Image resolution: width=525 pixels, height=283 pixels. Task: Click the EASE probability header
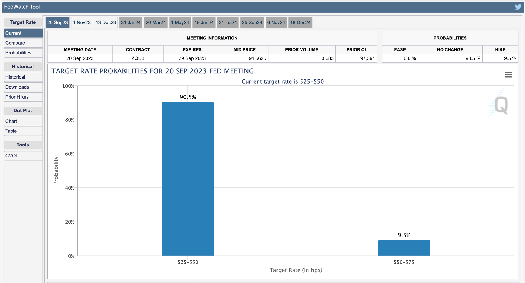pos(400,49)
